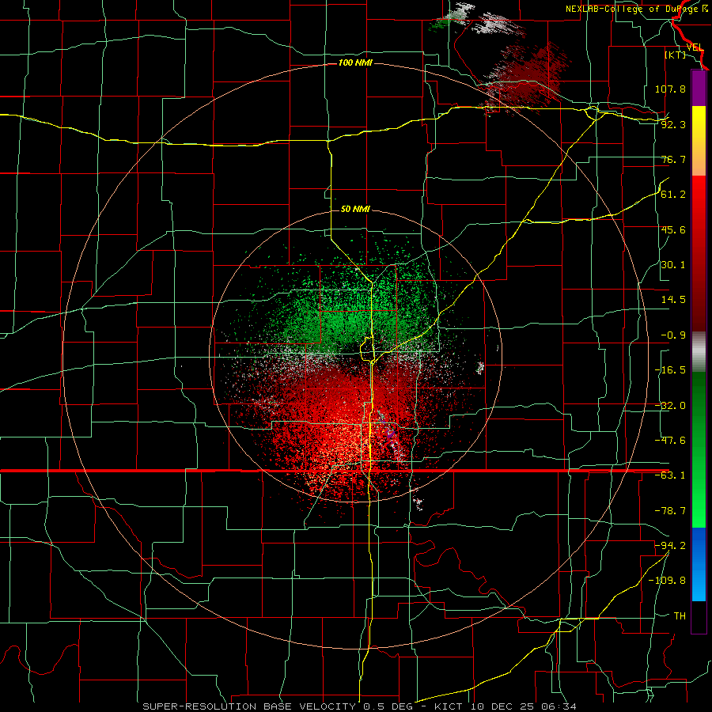Click the -0.9 velocity scale value
The image size is (712, 712).
click(673, 335)
